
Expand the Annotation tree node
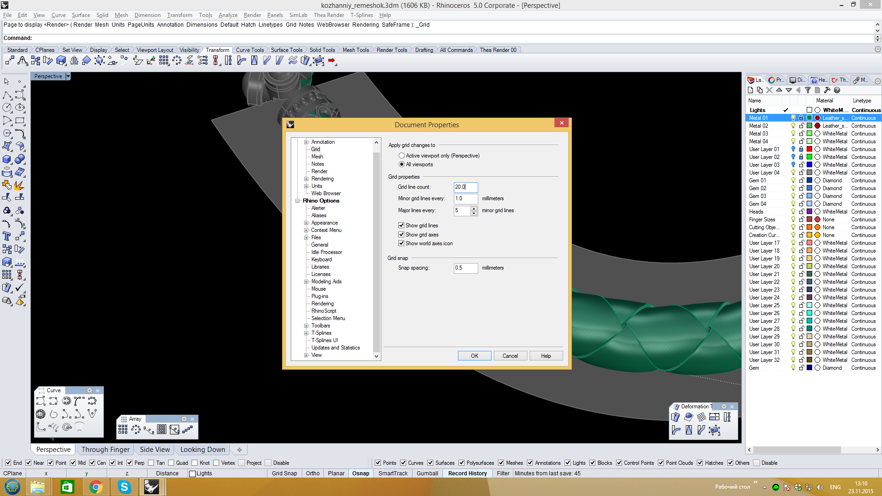point(306,142)
